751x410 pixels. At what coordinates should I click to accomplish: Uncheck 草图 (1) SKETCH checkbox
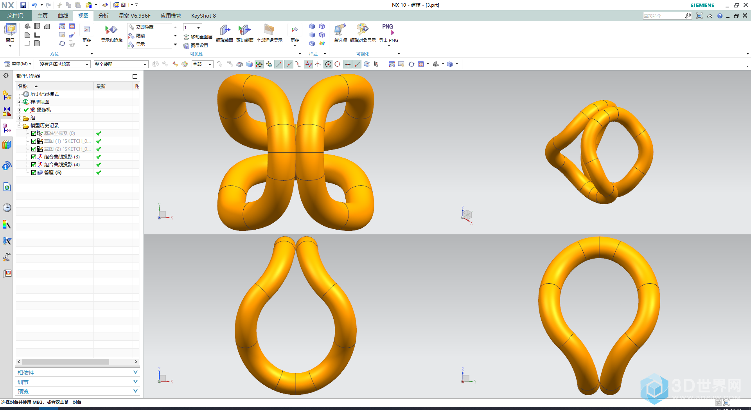point(34,141)
